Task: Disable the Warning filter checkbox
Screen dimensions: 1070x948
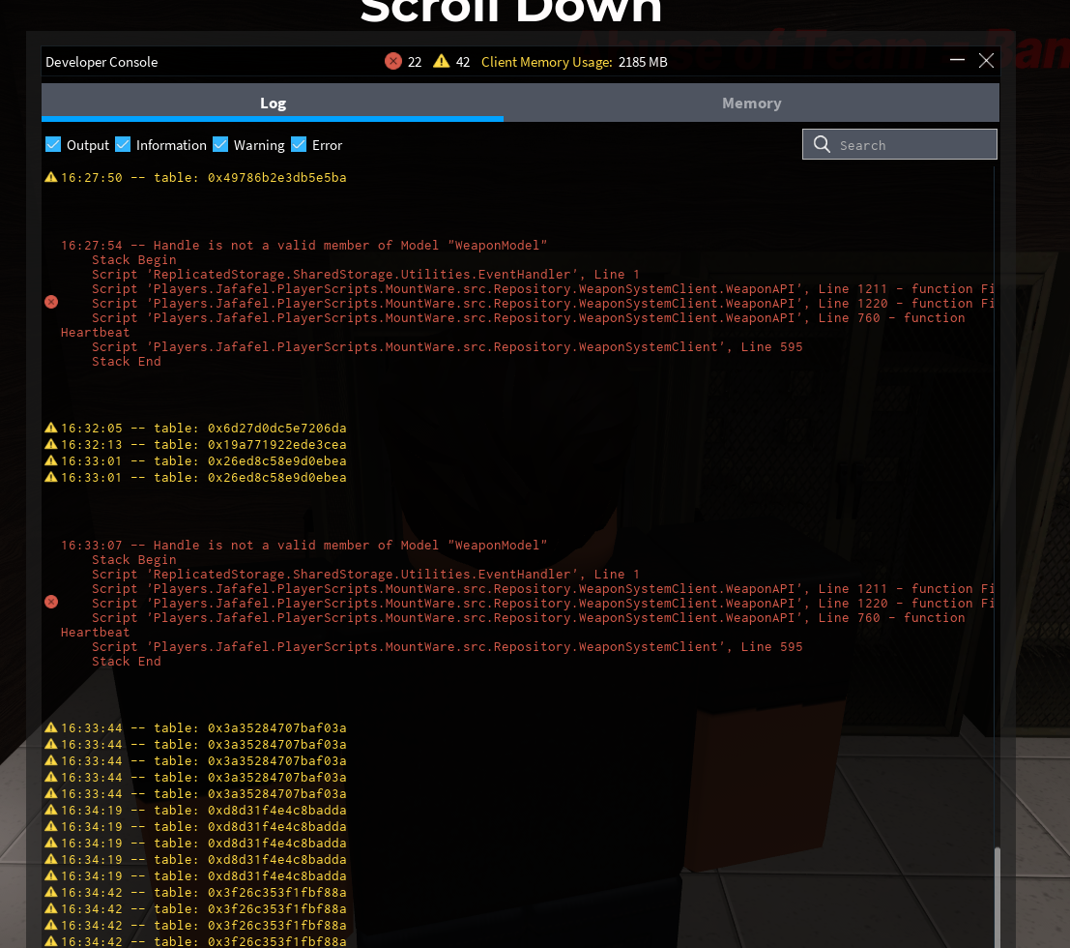Action: pyautogui.click(x=220, y=144)
